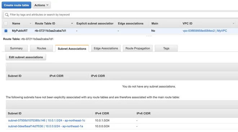Click the lower table IPv6 CIDR header
Viewport: 238px width, 132px height.
144,113
